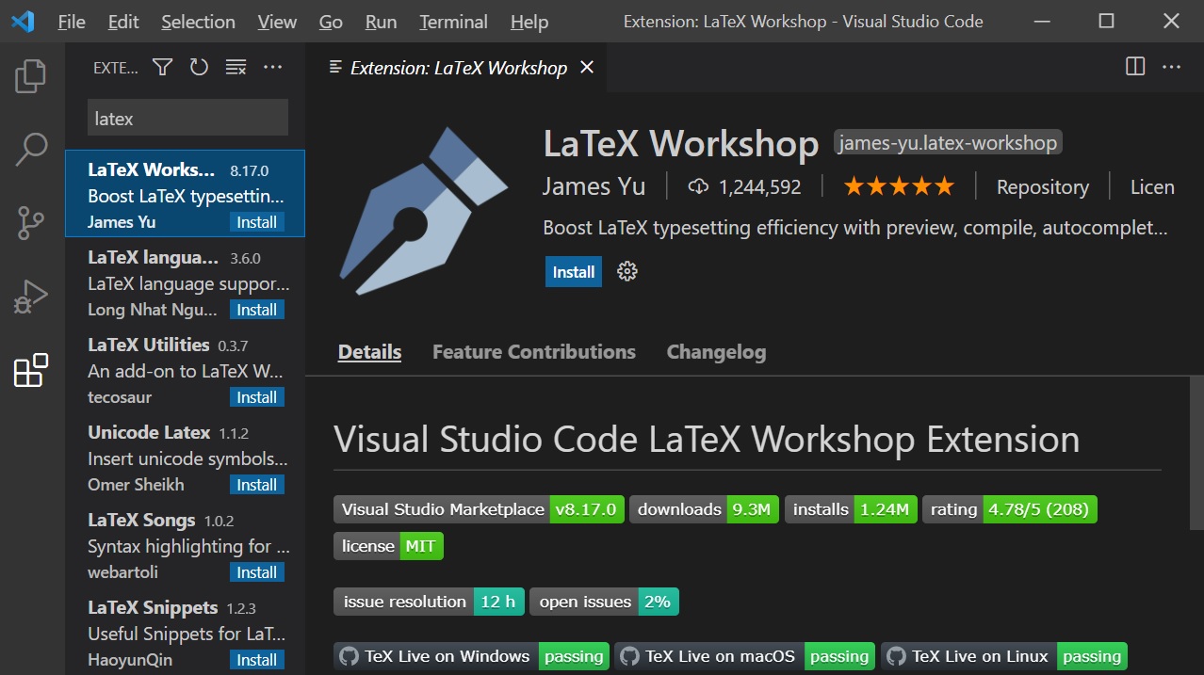Click the five-star rating
The height and width of the screenshot is (675, 1204).
pos(899,186)
